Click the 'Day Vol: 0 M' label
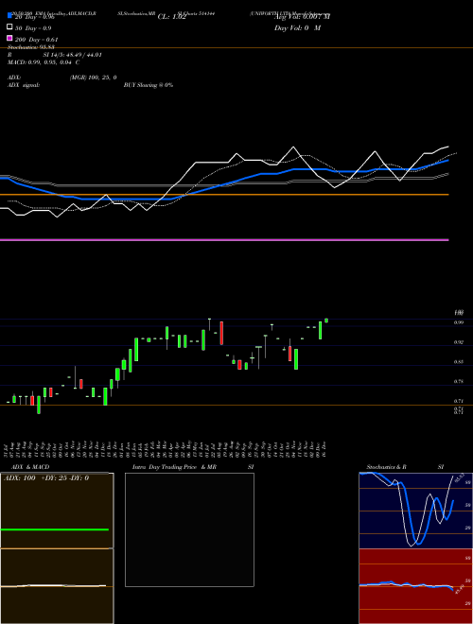473x624 pixels. pyautogui.click(x=297, y=28)
